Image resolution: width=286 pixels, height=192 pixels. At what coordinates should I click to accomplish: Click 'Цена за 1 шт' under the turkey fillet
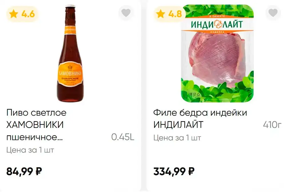(177, 138)
